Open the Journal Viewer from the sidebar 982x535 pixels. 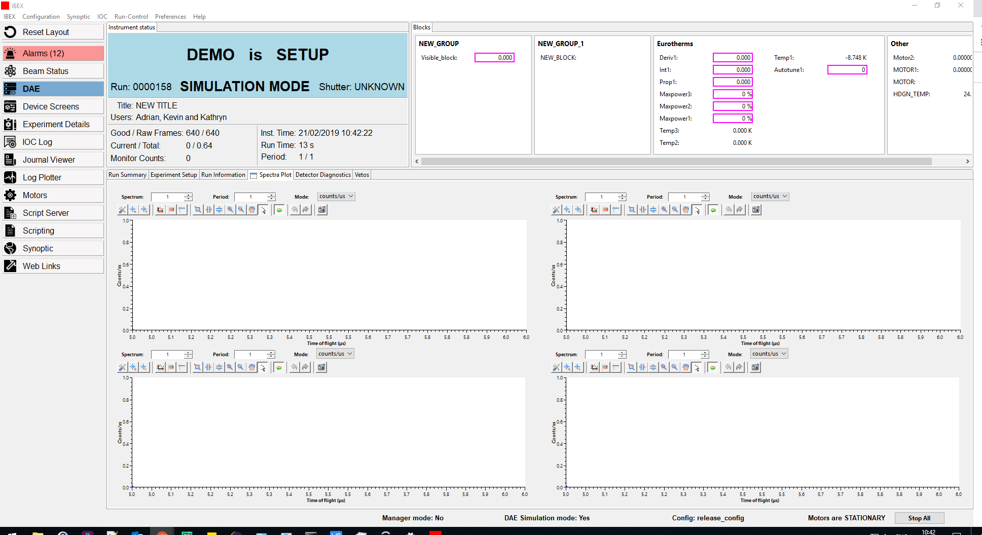pyautogui.click(x=49, y=159)
